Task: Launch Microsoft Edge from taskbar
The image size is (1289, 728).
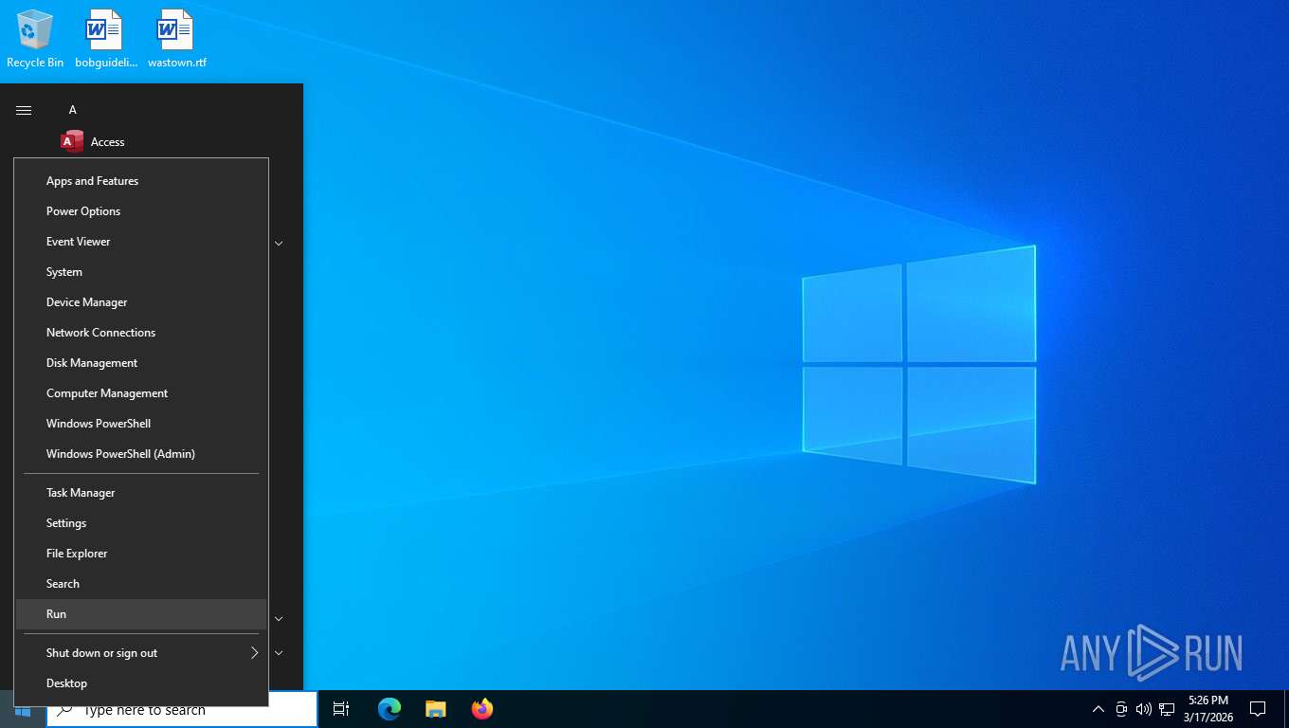Action: pyautogui.click(x=390, y=709)
